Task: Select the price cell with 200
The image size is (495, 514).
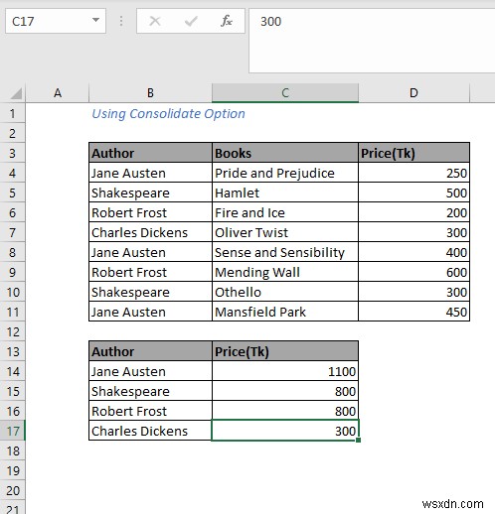Action: (413, 212)
